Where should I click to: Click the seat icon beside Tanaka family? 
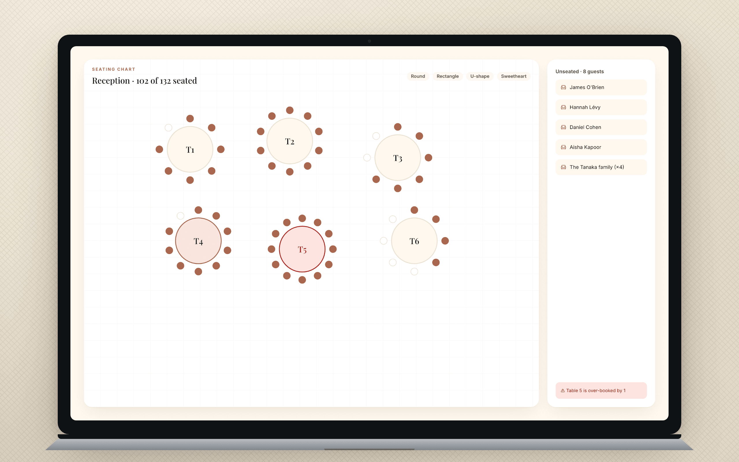pos(563,167)
